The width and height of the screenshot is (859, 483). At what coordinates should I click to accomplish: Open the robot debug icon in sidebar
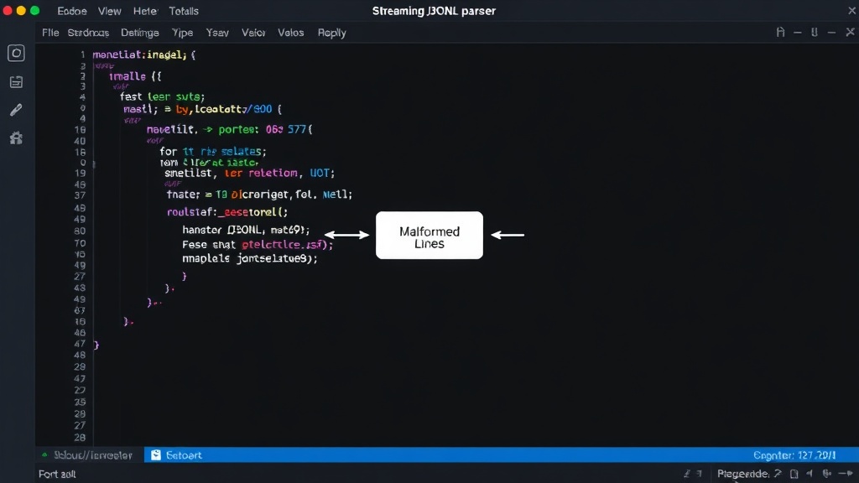tap(16, 138)
